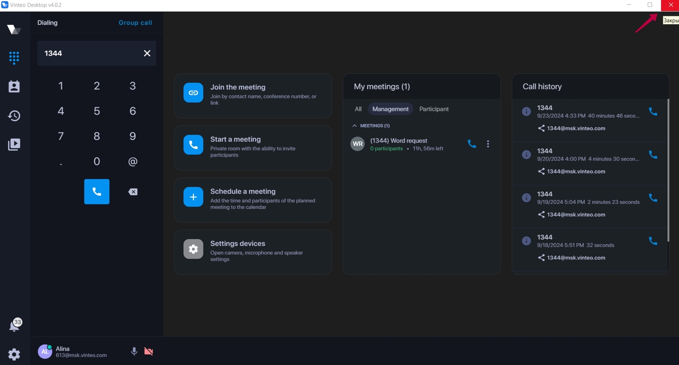Screen dimensions: 679x365
Task: Call the Word request meeting via phone icon
Action: [472, 144]
